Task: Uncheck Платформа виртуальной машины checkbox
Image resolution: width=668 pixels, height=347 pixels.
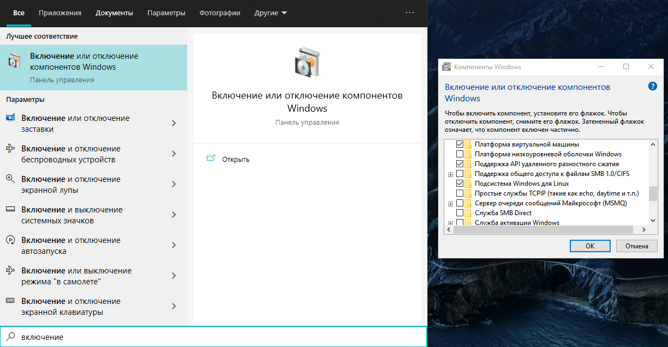Action: 460,144
